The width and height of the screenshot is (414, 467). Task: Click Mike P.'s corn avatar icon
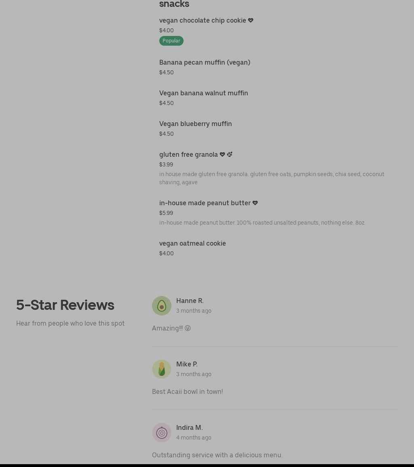161,369
